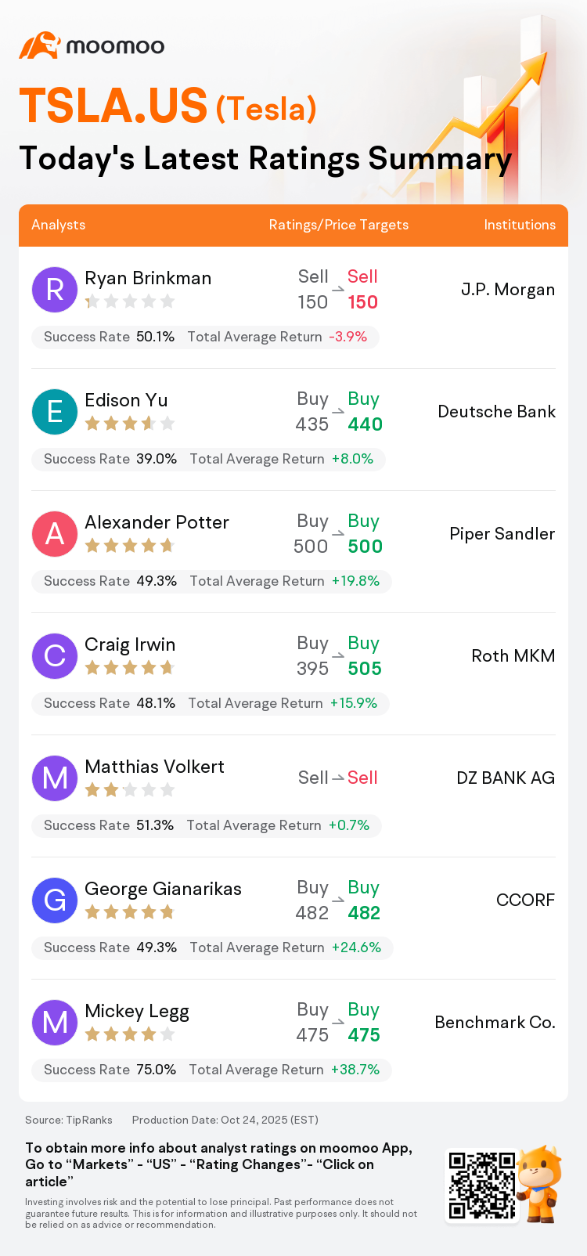Click the Ratings/Price Targets column header

click(x=338, y=225)
